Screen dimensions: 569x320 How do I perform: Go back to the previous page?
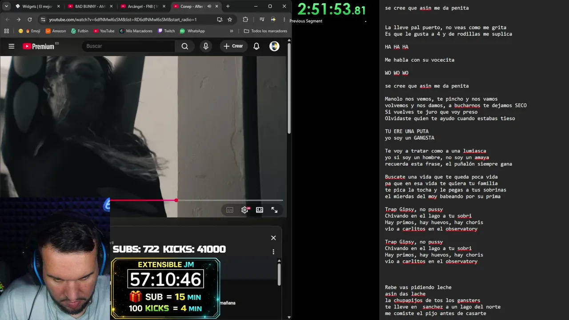[x=7, y=20]
